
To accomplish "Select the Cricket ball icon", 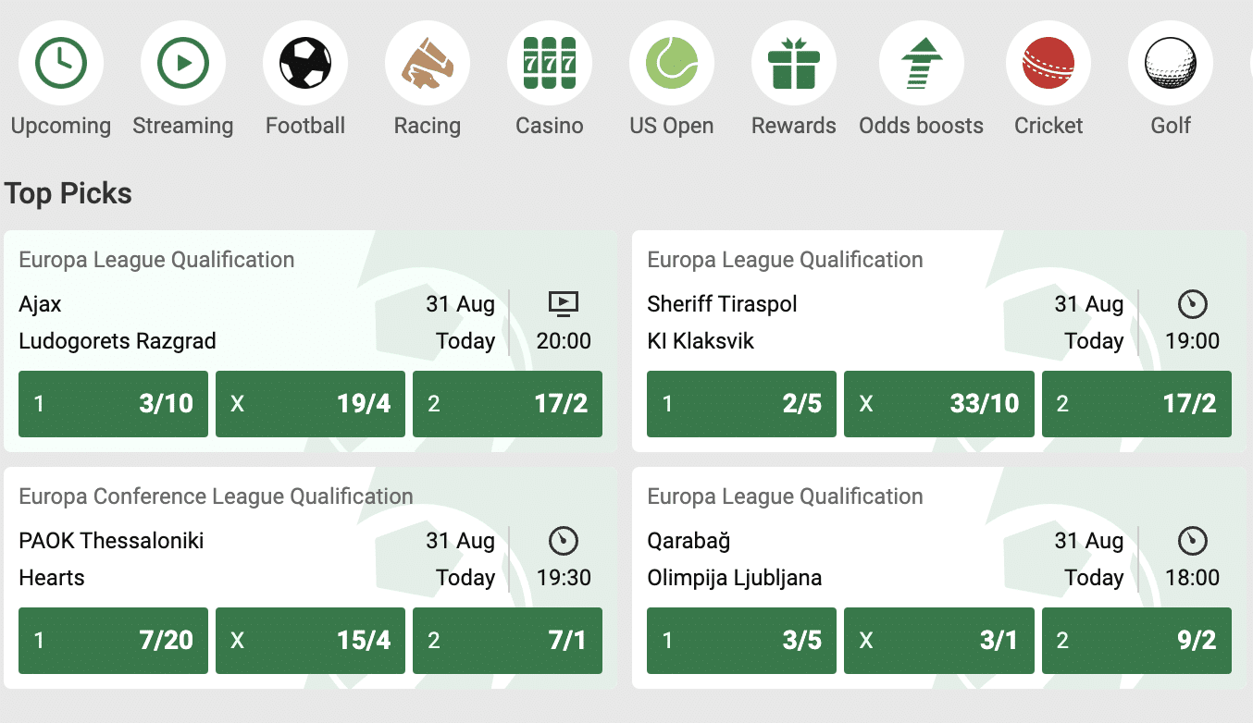I will (1048, 63).
